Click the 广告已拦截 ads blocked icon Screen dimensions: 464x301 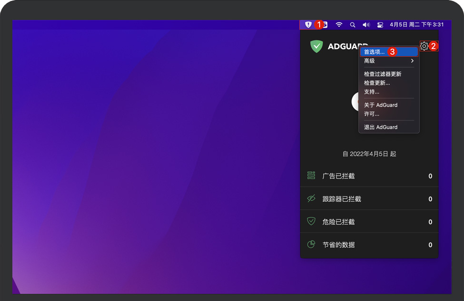click(311, 176)
